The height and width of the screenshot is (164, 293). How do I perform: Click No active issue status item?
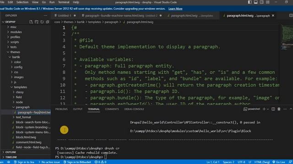tap(49, 162)
